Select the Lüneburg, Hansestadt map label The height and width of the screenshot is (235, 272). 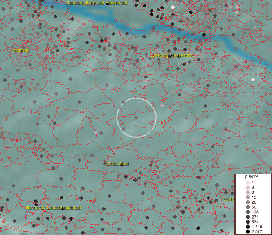click(171, 56)
